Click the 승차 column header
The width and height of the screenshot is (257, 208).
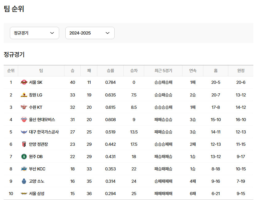[134, 71]
